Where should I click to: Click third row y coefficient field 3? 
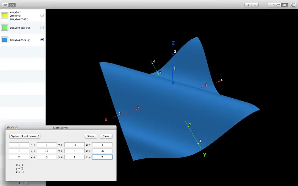point(47,157)
